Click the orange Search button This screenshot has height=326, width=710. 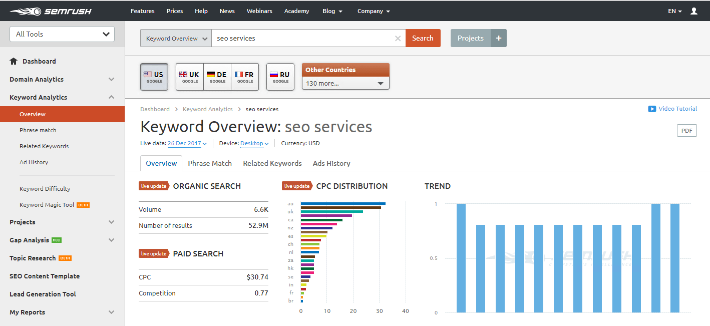tap(423, 38)
